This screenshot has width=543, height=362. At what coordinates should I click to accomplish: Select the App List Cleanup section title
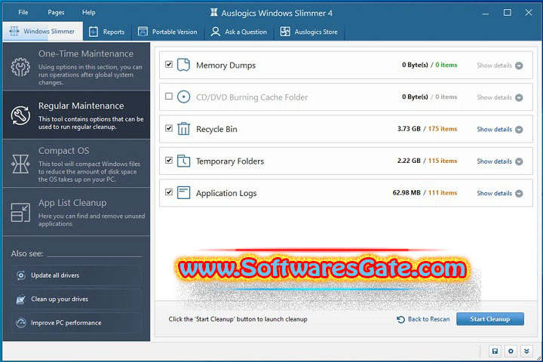pyautogui.click(x=72, y=203)
